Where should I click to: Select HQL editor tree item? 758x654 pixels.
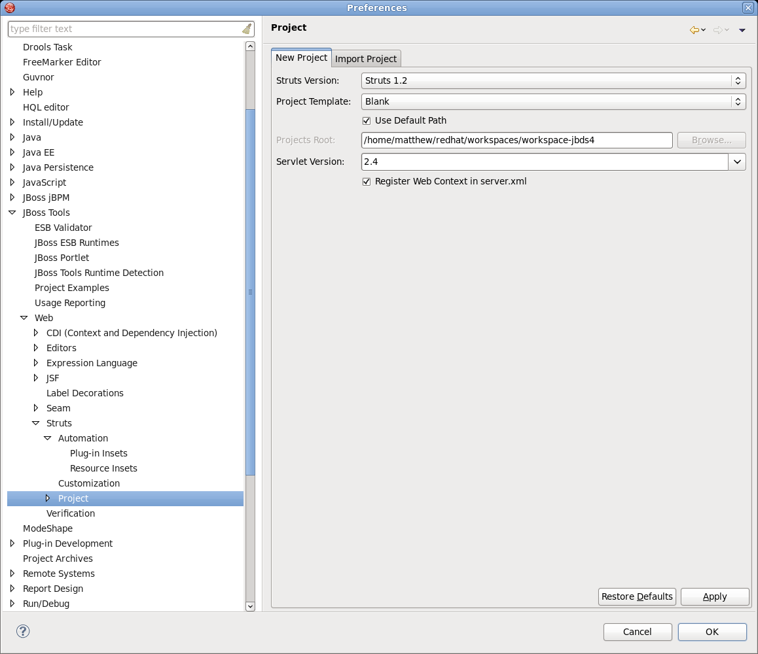click(46, 107)
